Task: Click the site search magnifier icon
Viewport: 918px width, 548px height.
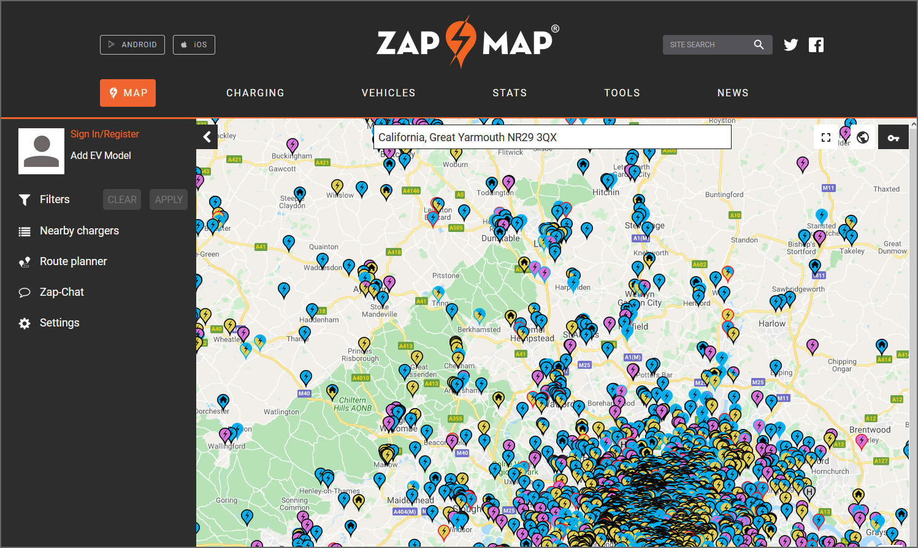Action: coord(759,45)
